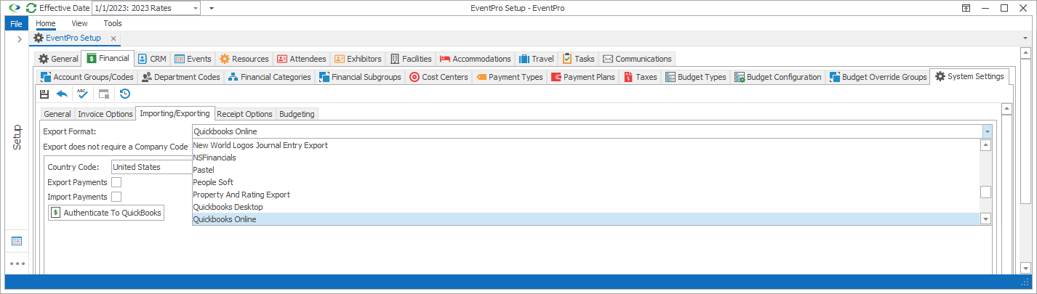Image resolution: width=1037 pixels, height=294 pixels.
Task: Open the Accommodations setup tab
Action: tap(476, 59)
